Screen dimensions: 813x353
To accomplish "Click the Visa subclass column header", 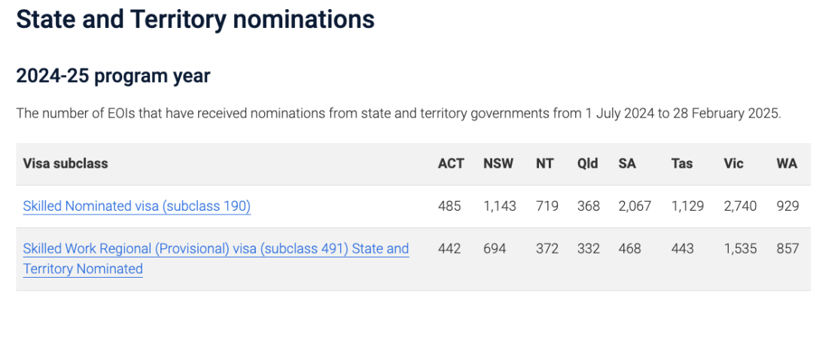I will click(x=65, y=163).
